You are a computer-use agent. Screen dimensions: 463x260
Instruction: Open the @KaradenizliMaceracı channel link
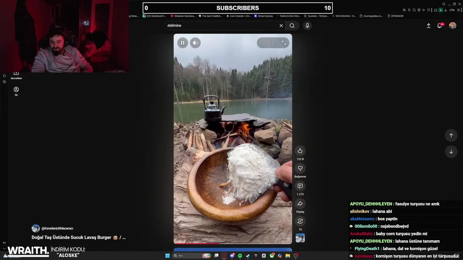click(57, 229)
